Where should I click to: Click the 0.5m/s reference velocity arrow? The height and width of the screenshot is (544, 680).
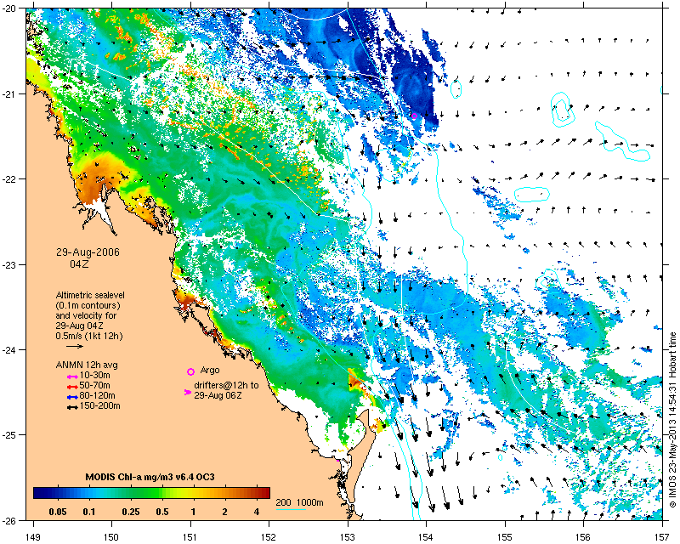click(x=75, y=346)
